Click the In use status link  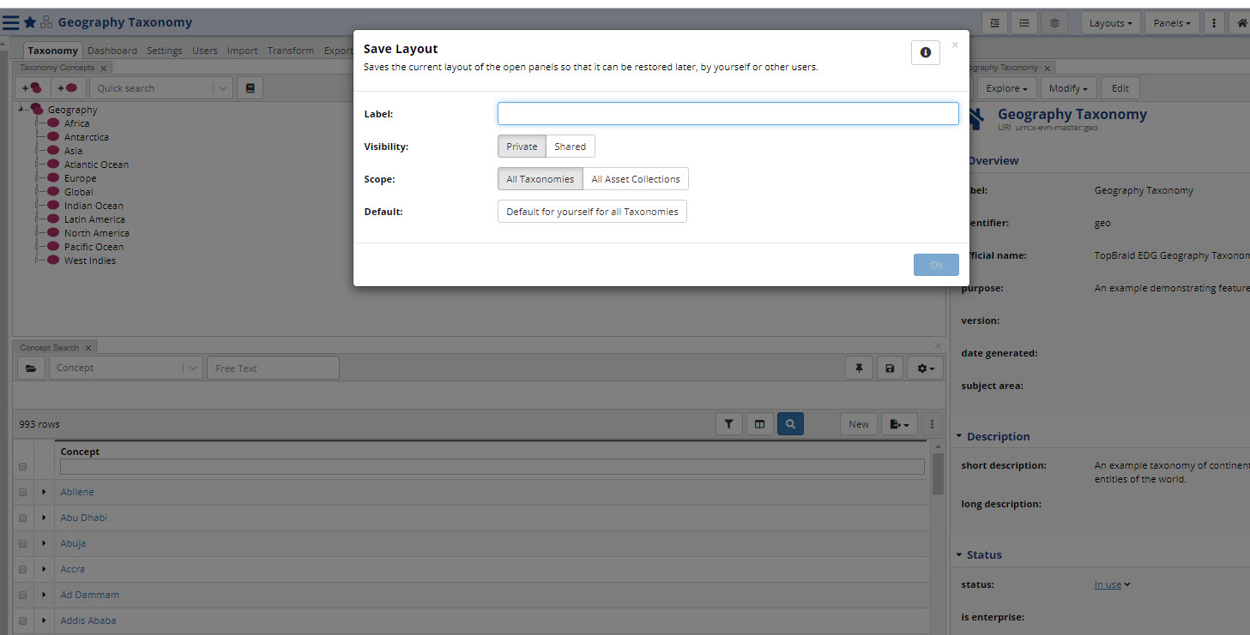coord(1108,584)
